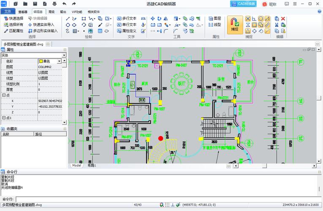Click the Move tool icon
The image size is (323, 211).
click(x=153, y=19)
